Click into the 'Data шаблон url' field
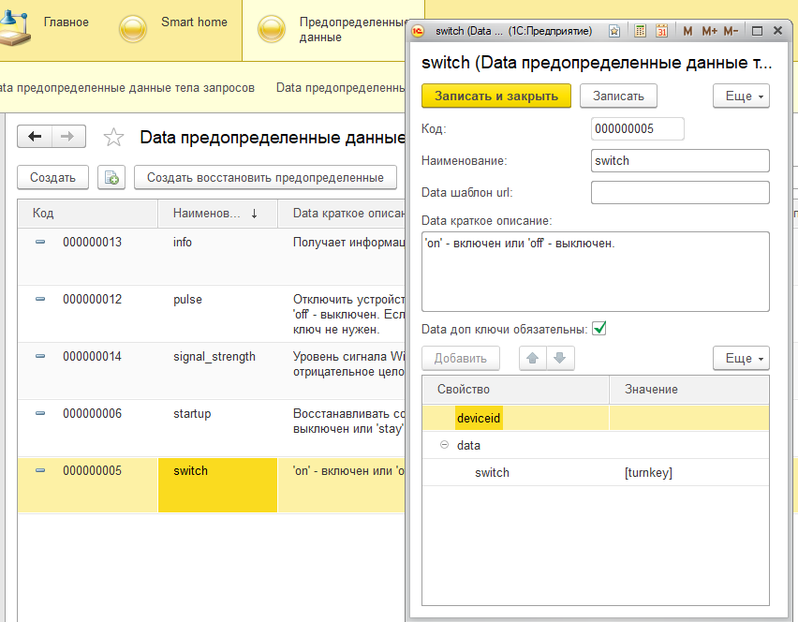This screenshot has height=622, width=798. tap(680, 192)
